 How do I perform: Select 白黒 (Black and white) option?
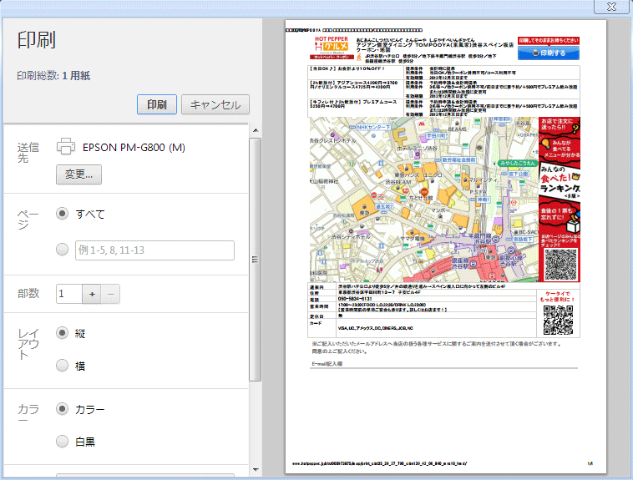tap(62, 442)
